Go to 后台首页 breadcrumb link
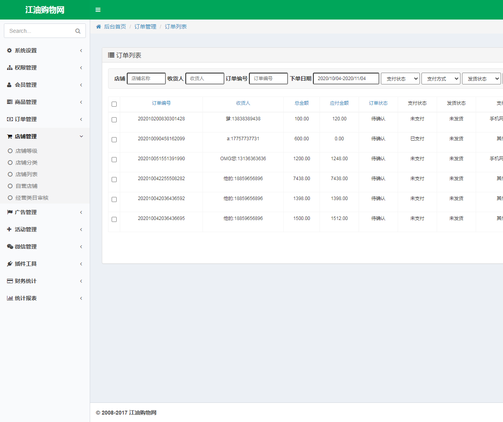This screenshot has width=503, height=422. click(x=115, y=27)
